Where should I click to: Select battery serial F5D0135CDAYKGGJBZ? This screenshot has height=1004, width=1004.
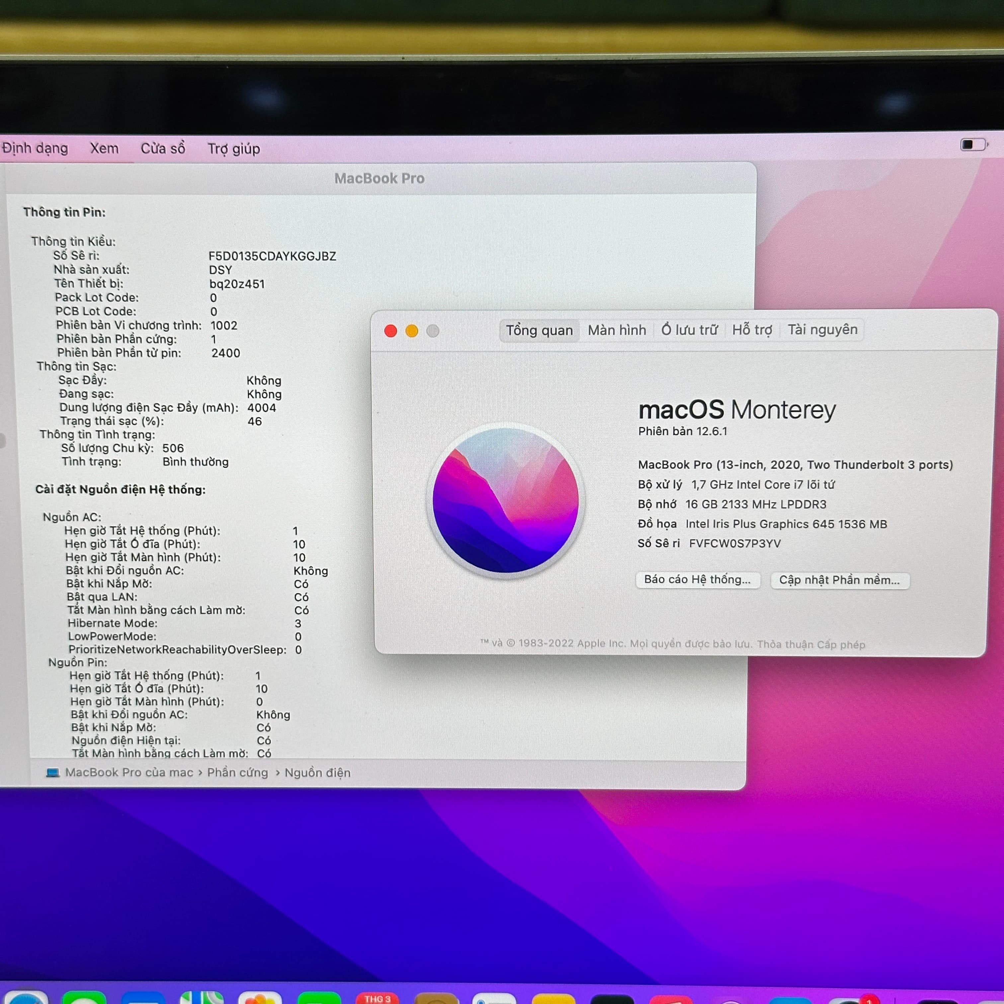click(272, 256)
